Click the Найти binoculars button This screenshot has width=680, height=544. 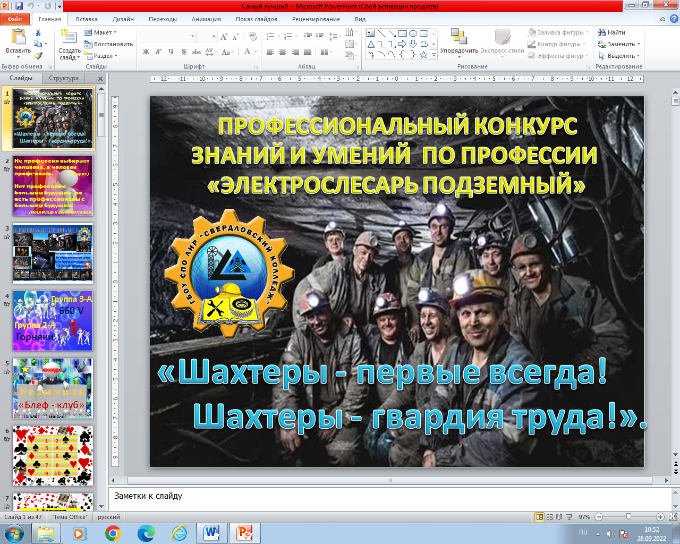611,32
